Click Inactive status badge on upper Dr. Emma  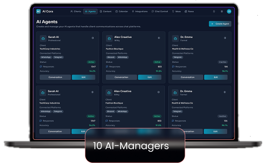(x=223, y=62)
